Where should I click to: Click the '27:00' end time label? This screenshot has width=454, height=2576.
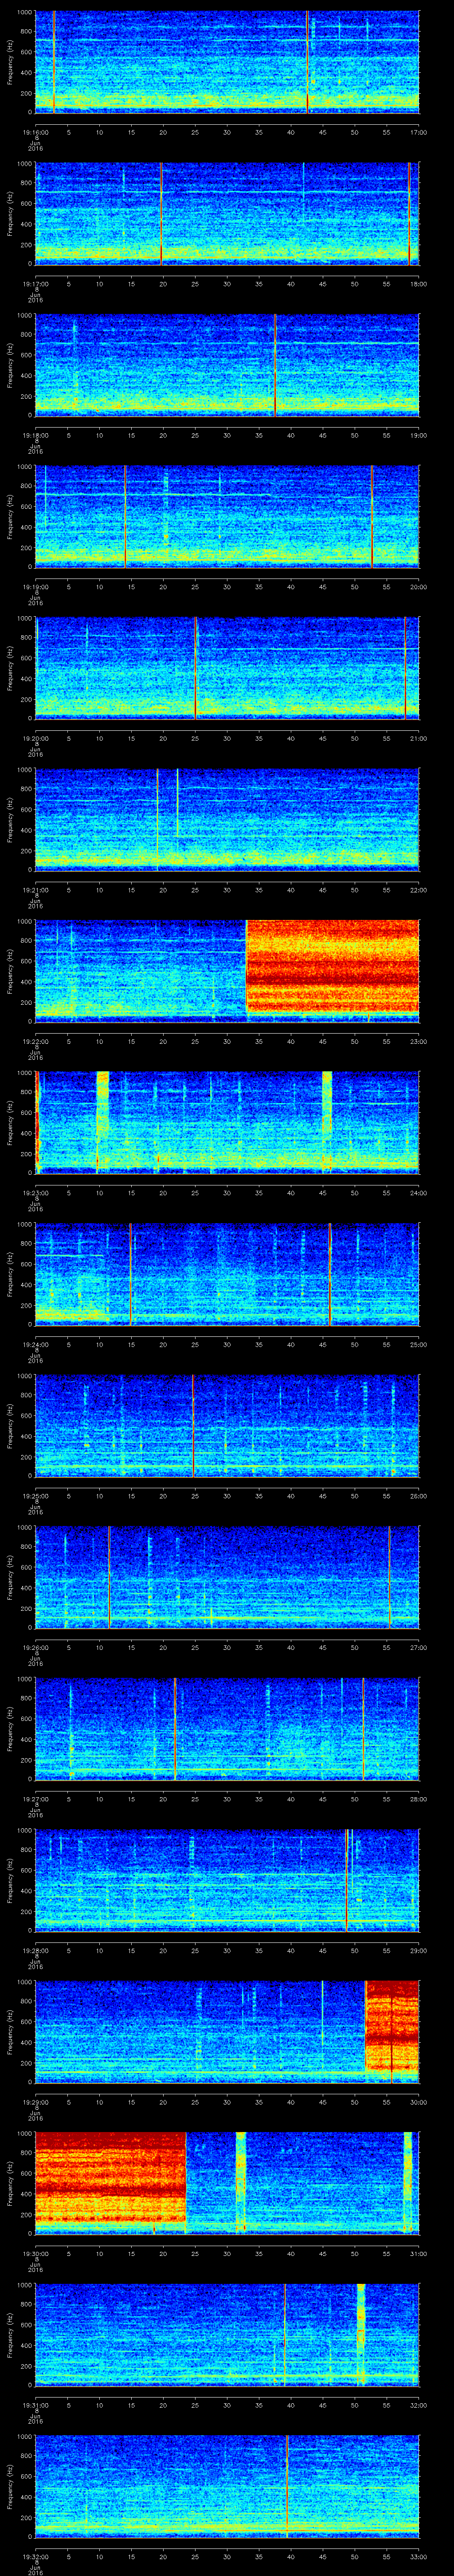[x=419, y=1647]
